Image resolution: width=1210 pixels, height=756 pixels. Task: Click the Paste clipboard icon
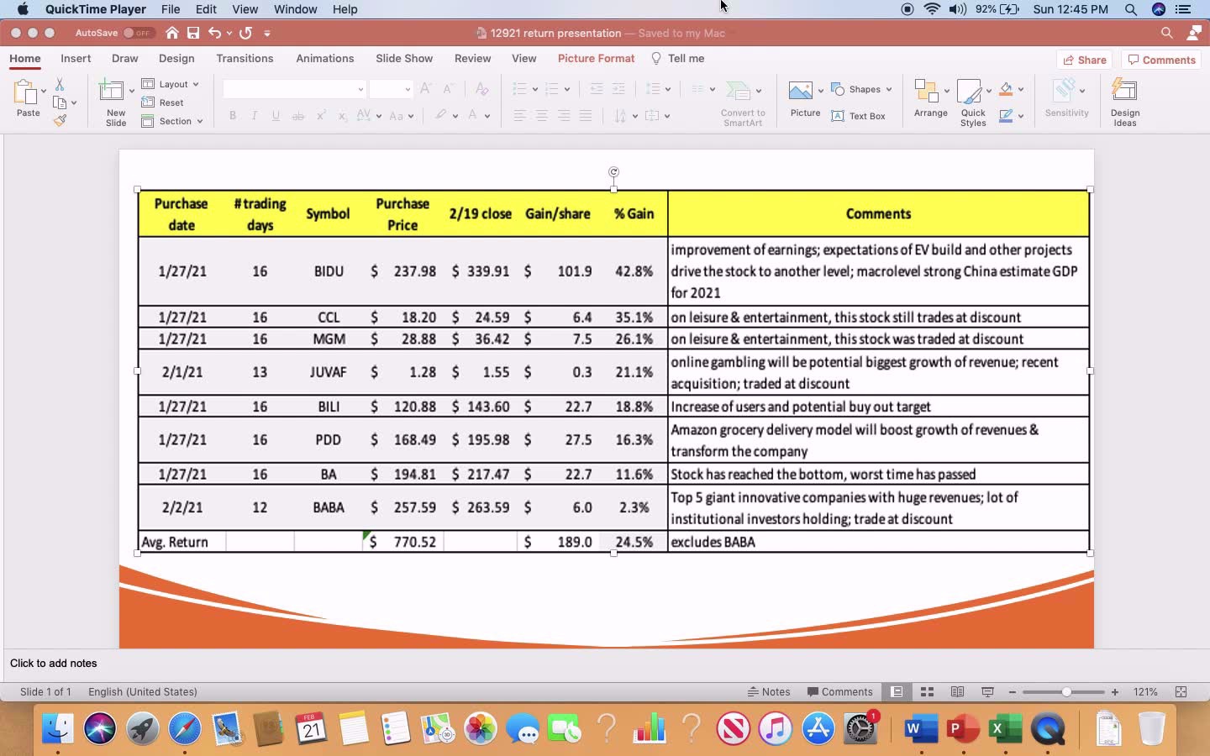pos(26,92)
